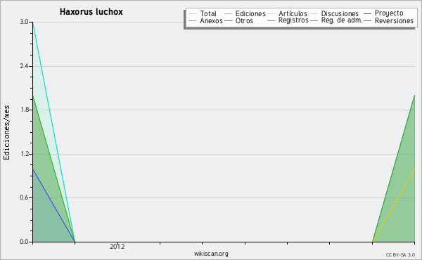Image resolution: width=422 pixels, height=260 pixels.
Task: Click the 0.6 y-axis value
Action: [x=24, y=197]
